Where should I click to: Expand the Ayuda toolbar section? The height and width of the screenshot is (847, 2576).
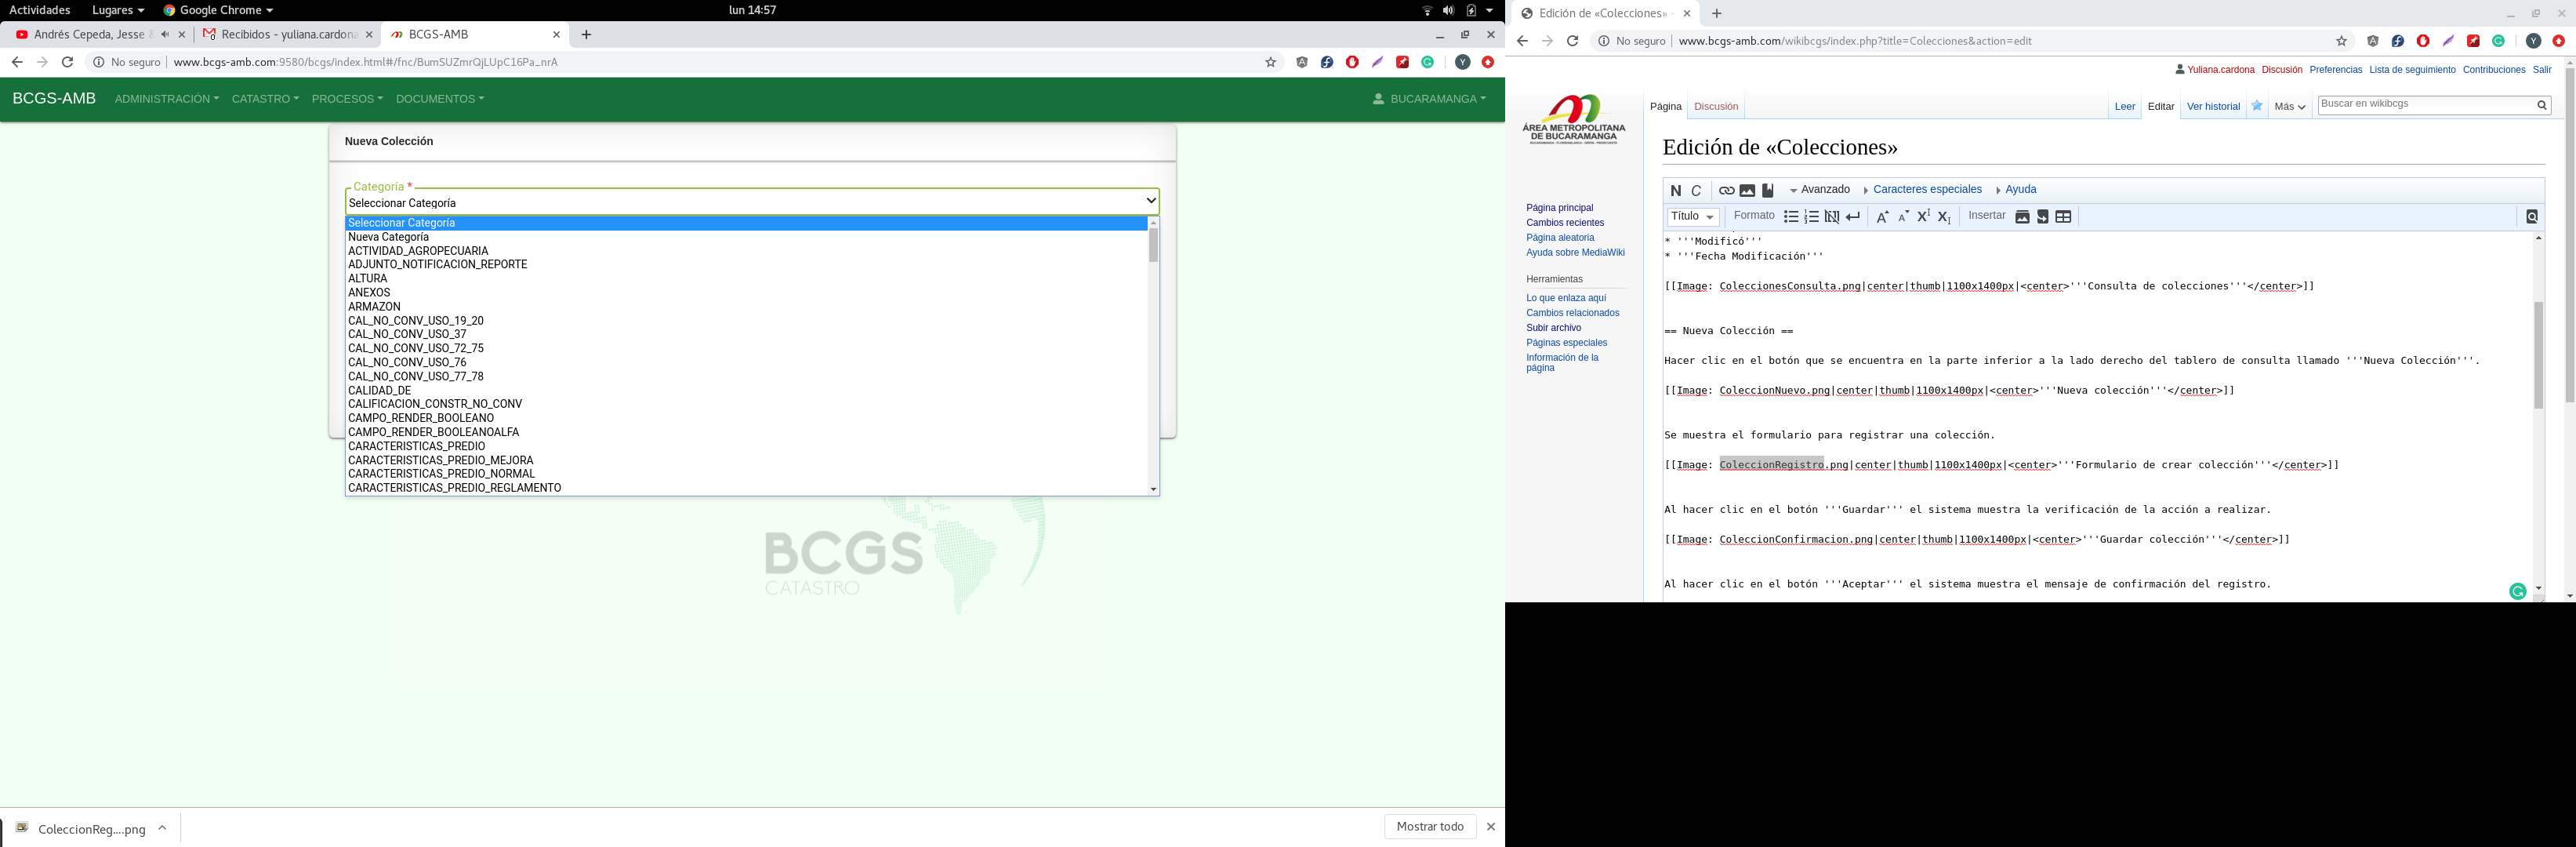2015,190
